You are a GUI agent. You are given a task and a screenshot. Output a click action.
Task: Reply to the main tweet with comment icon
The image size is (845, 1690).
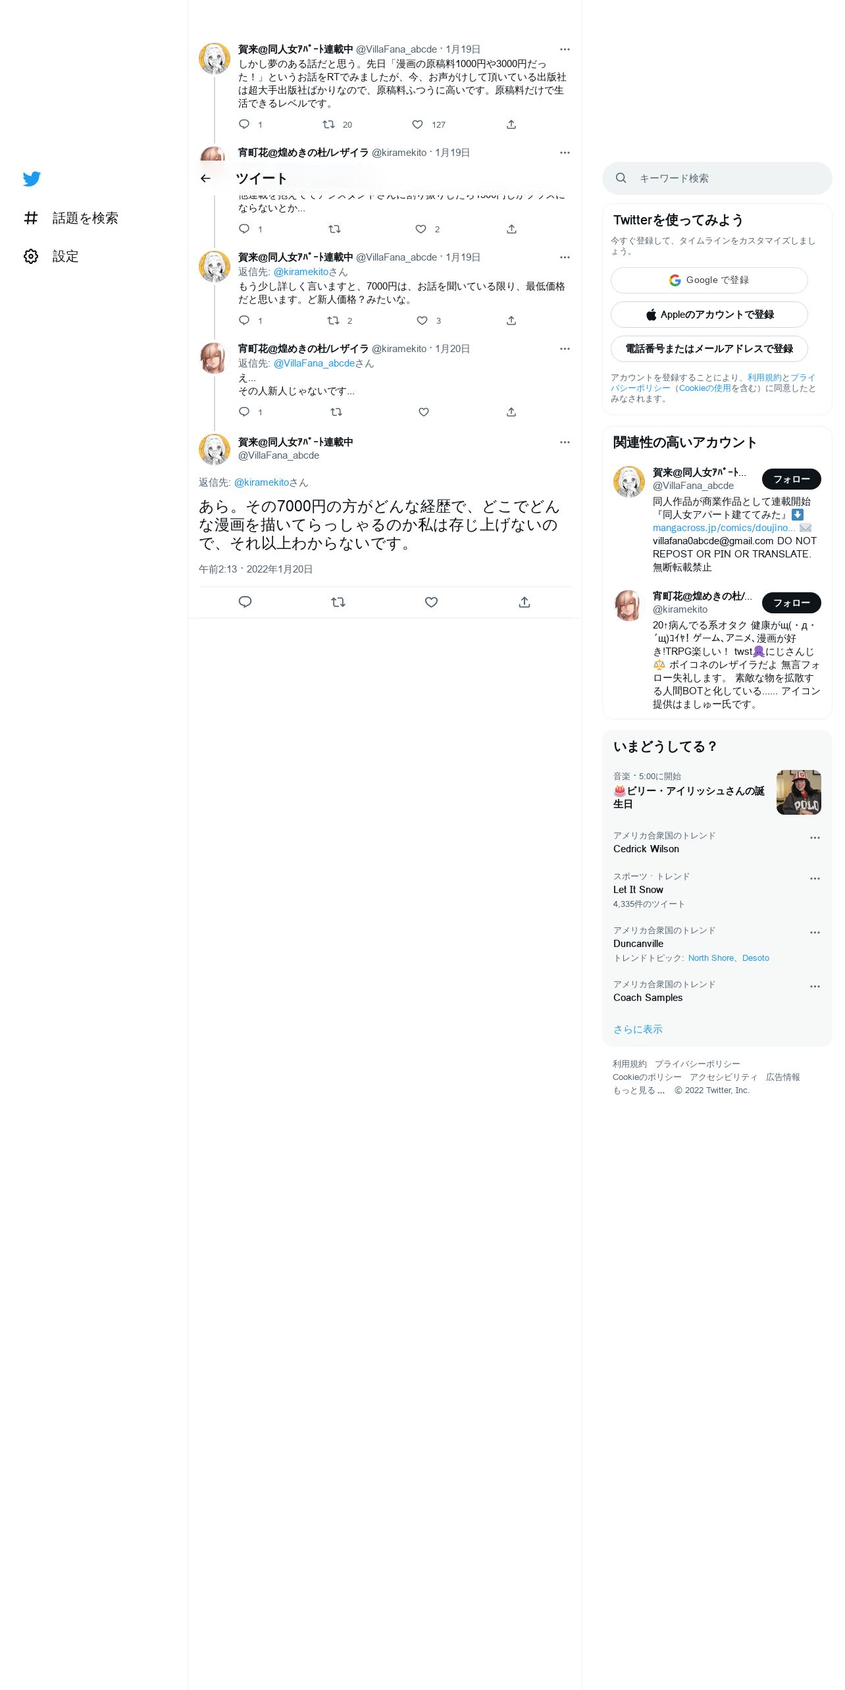pos(245,602)
